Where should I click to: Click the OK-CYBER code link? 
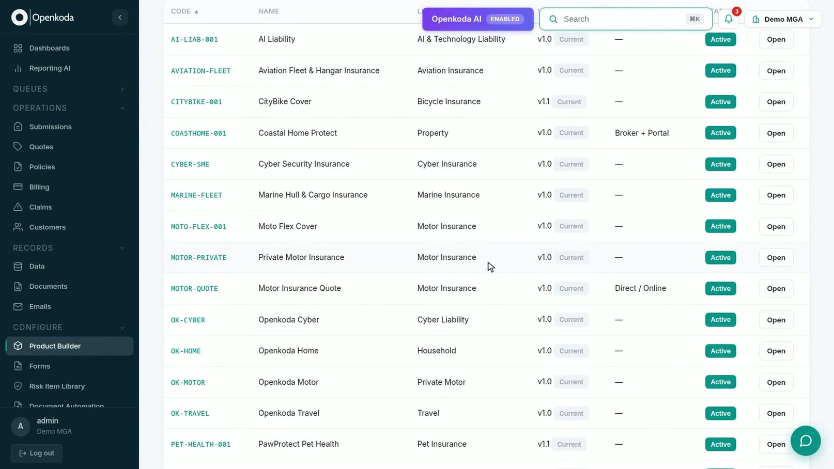[x=188, y=320]
